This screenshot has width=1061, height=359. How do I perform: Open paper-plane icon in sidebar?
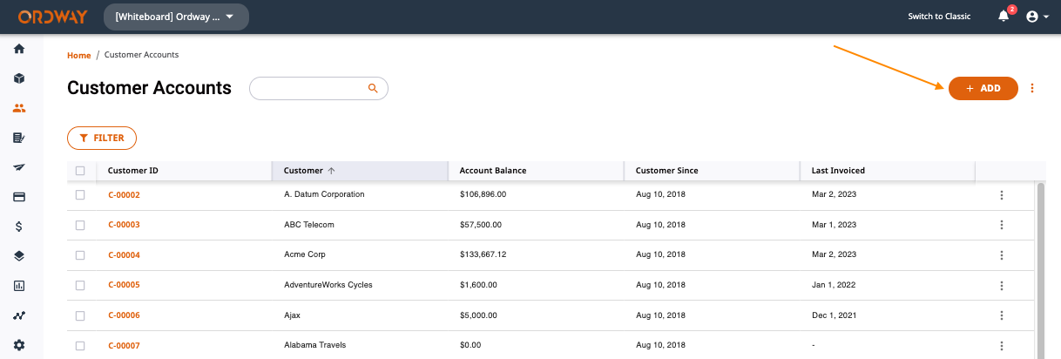19,167
